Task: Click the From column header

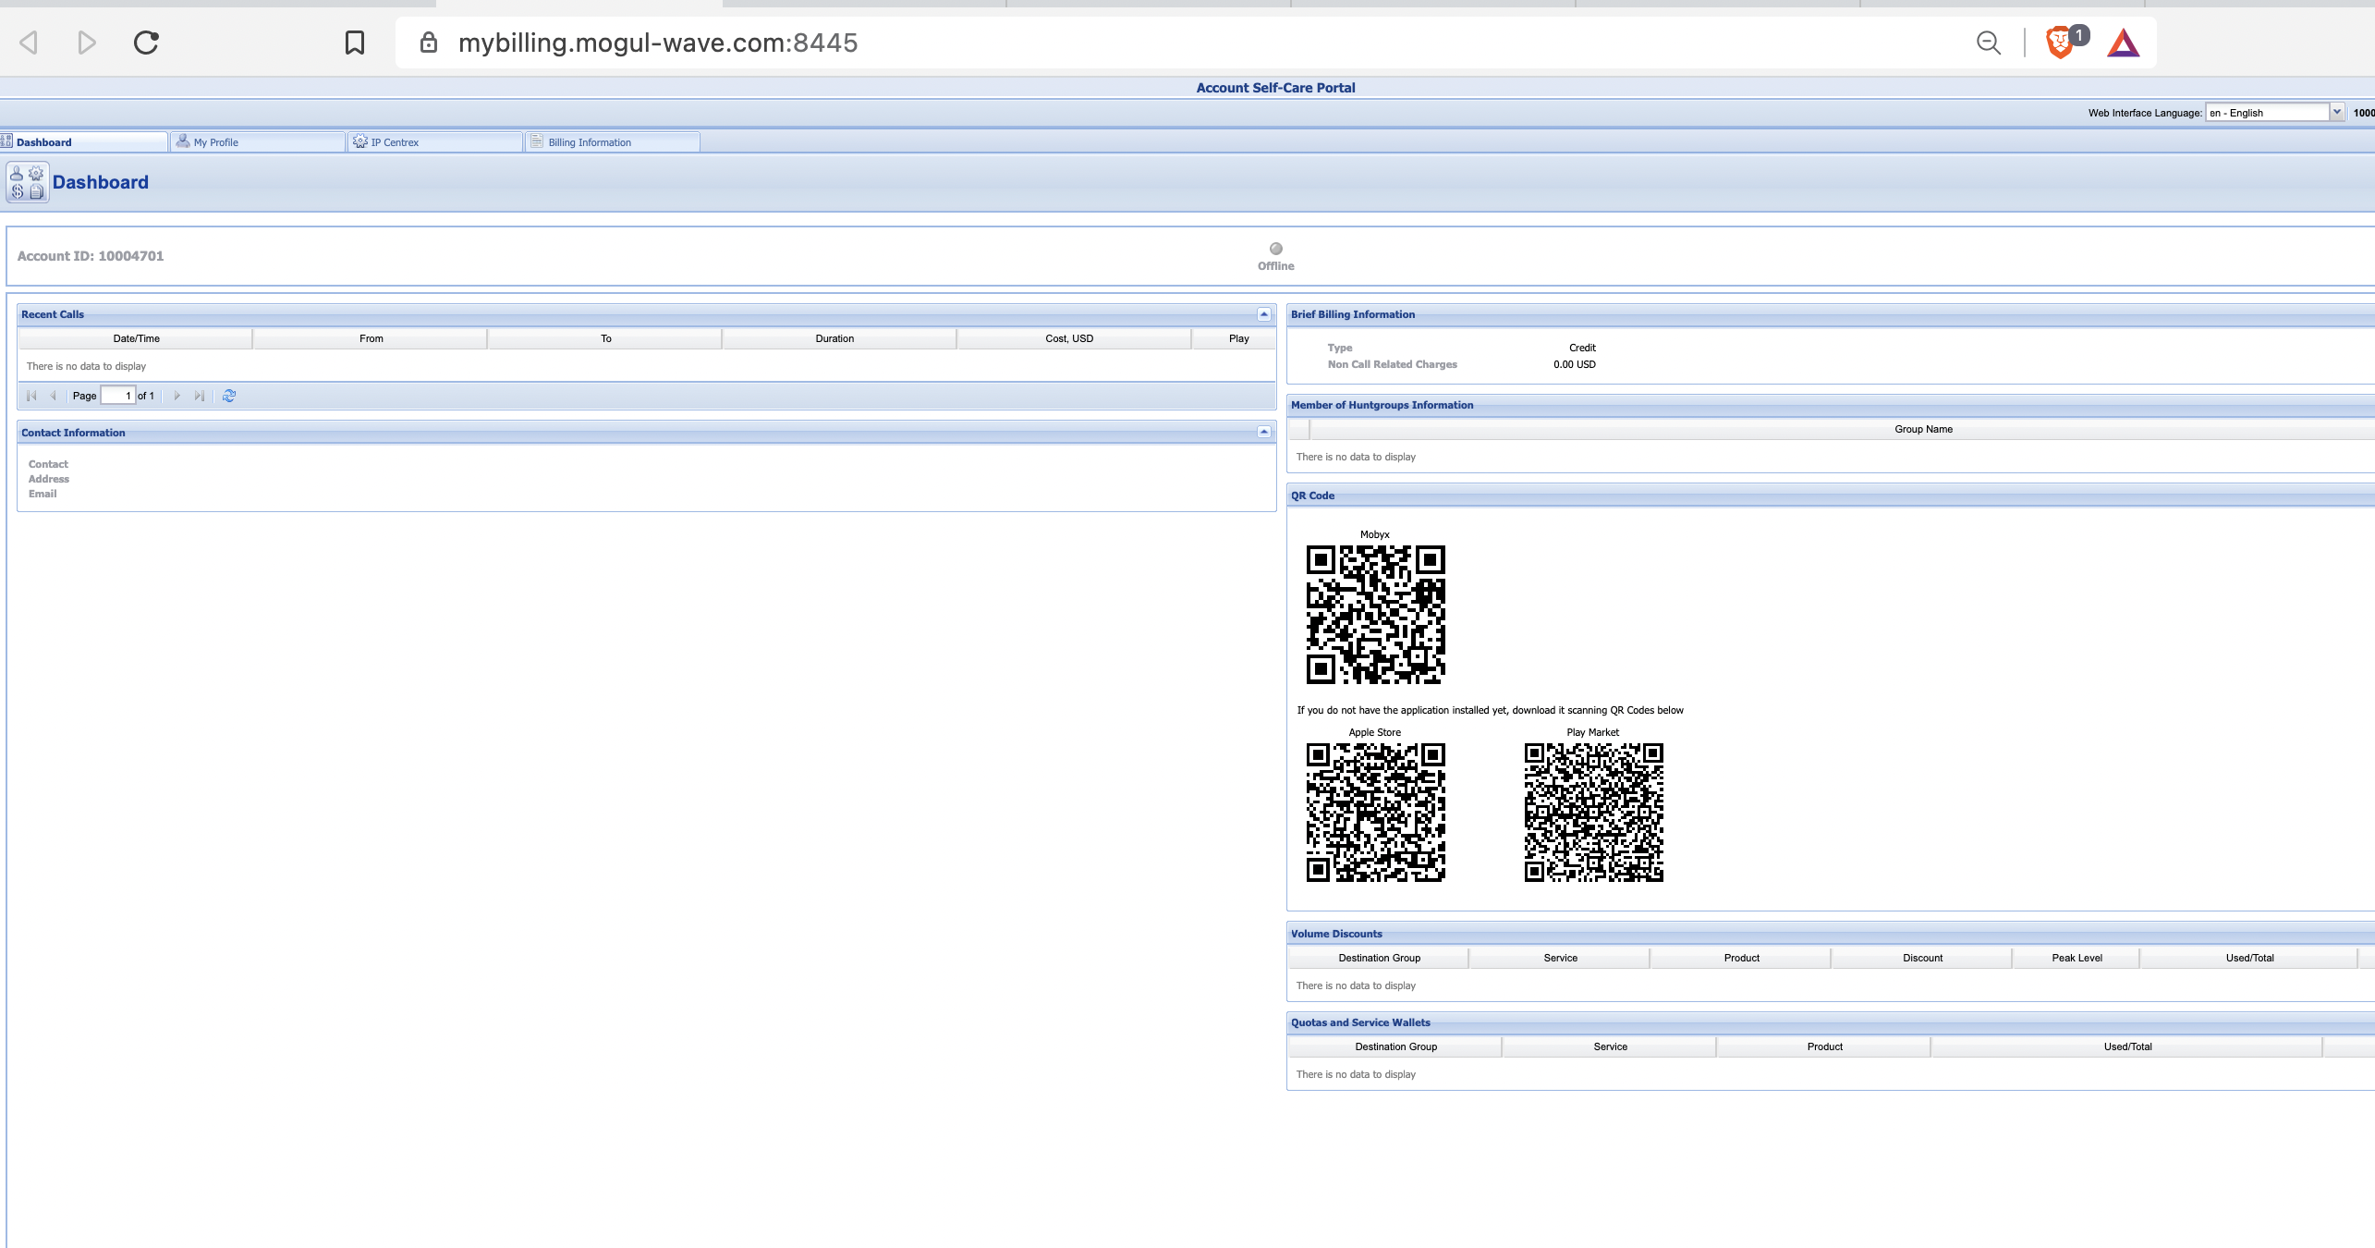Action: [371, 338]
